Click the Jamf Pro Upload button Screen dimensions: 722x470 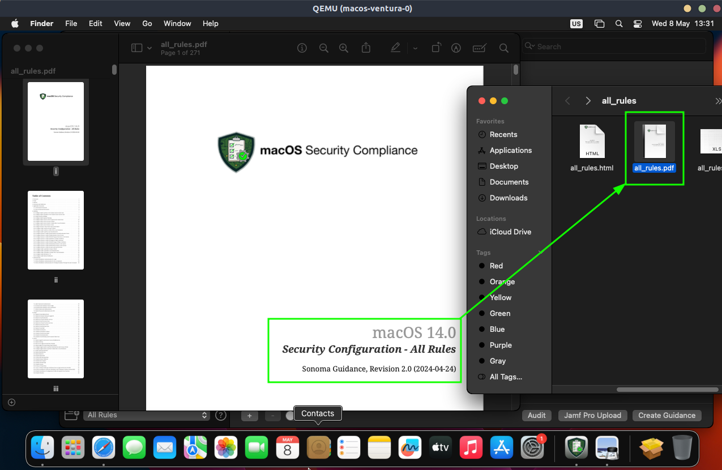(592, 415)
